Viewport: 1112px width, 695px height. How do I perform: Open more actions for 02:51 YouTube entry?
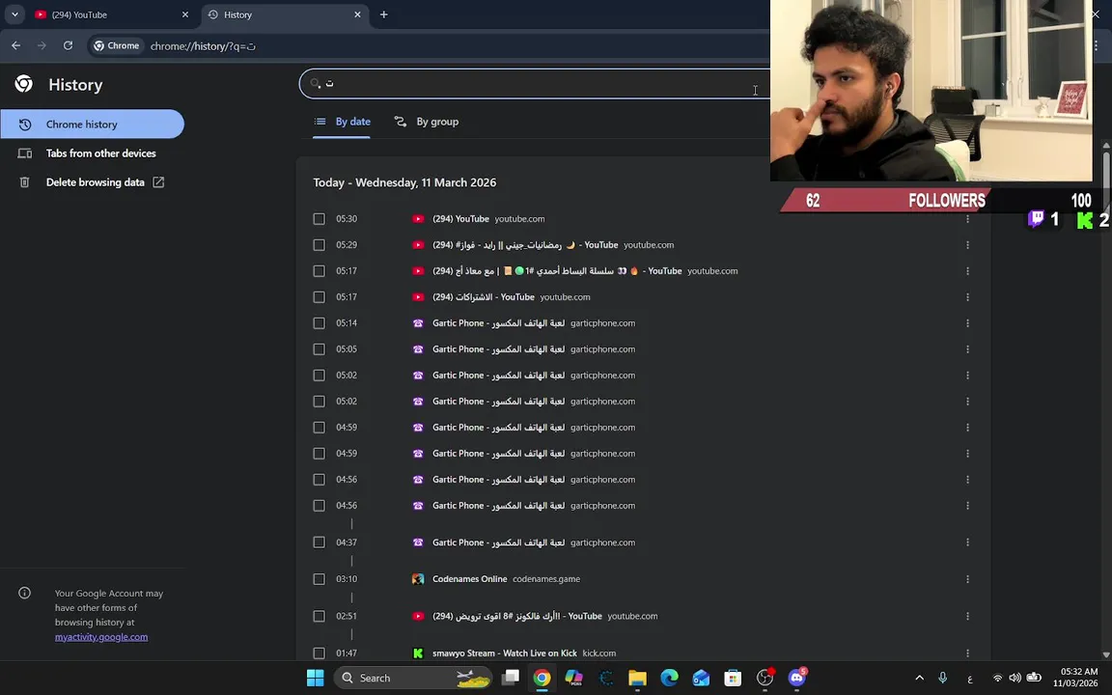(967, 616)
